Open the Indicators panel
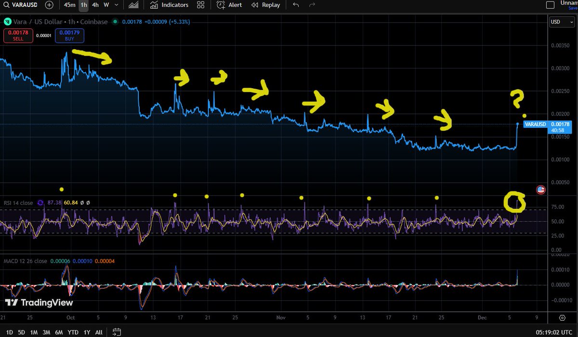Viewport: 578px width, 337px height. (169, 5)
